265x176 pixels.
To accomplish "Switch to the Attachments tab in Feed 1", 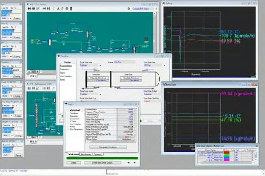I will point(87,154).
